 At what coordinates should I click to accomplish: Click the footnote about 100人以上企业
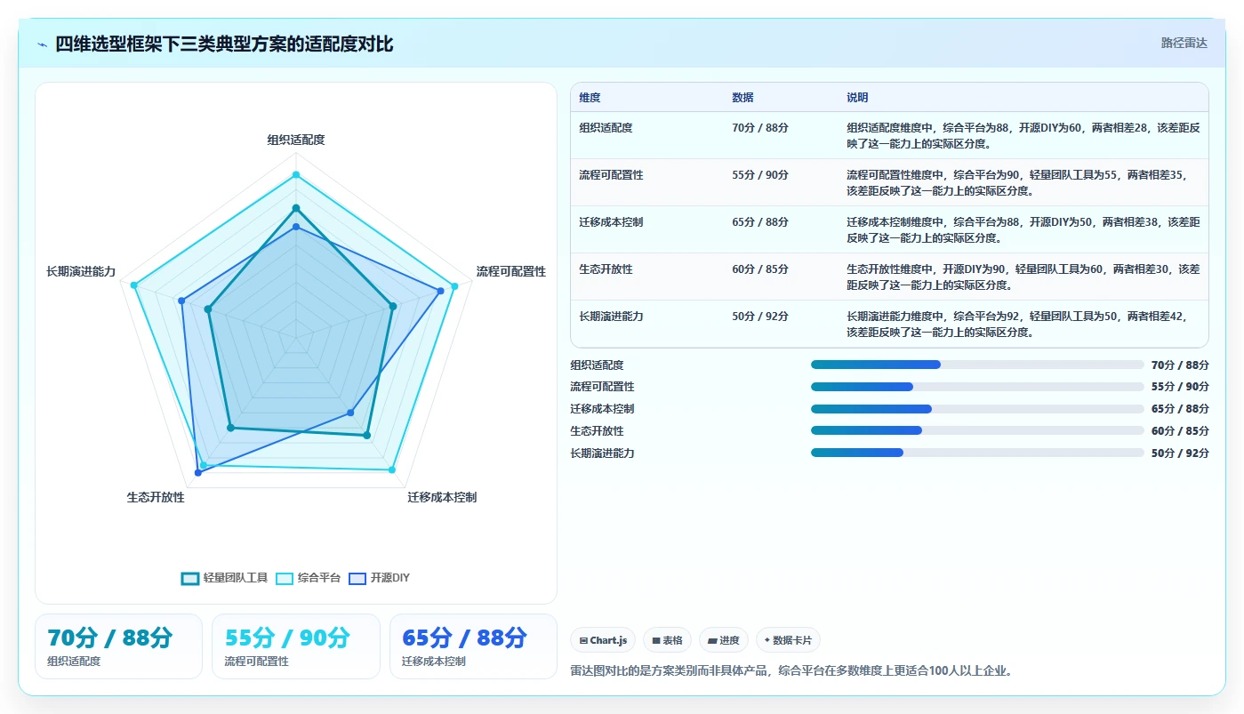[x=791, y=670]
